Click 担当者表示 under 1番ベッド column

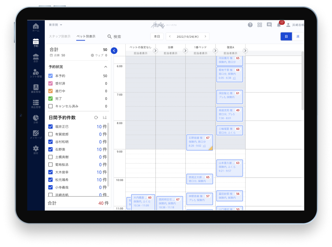pos(200,53)
